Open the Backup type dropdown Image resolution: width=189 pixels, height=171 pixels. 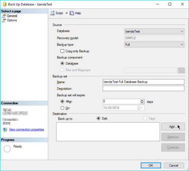[x=154, y=44]
